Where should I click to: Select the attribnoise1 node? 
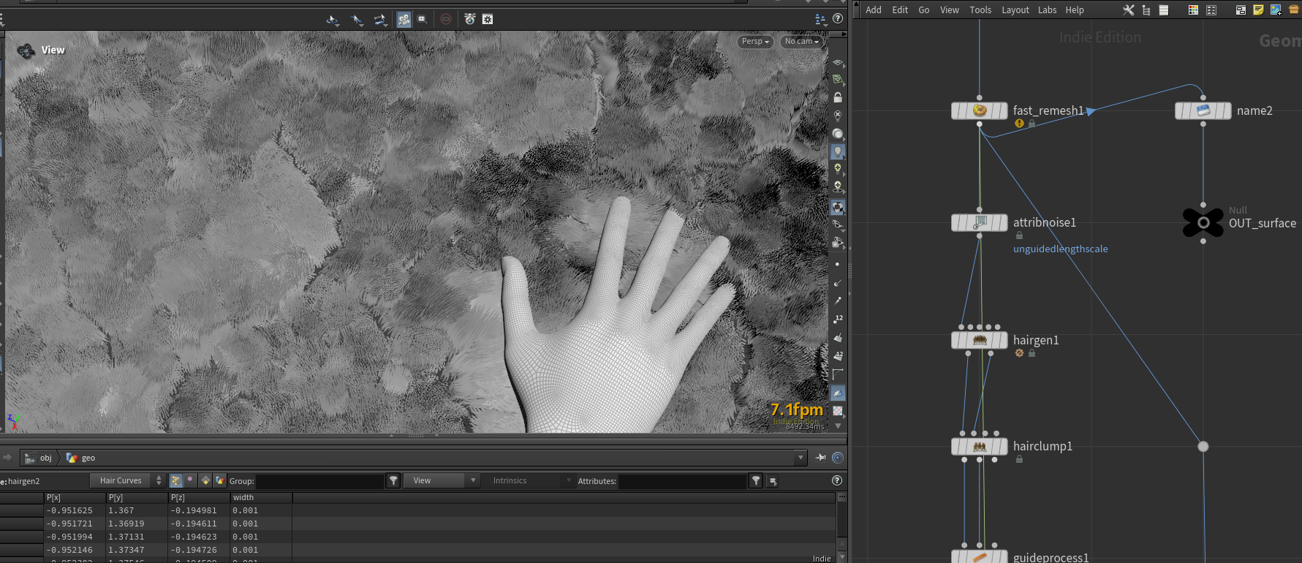(980, 222)
